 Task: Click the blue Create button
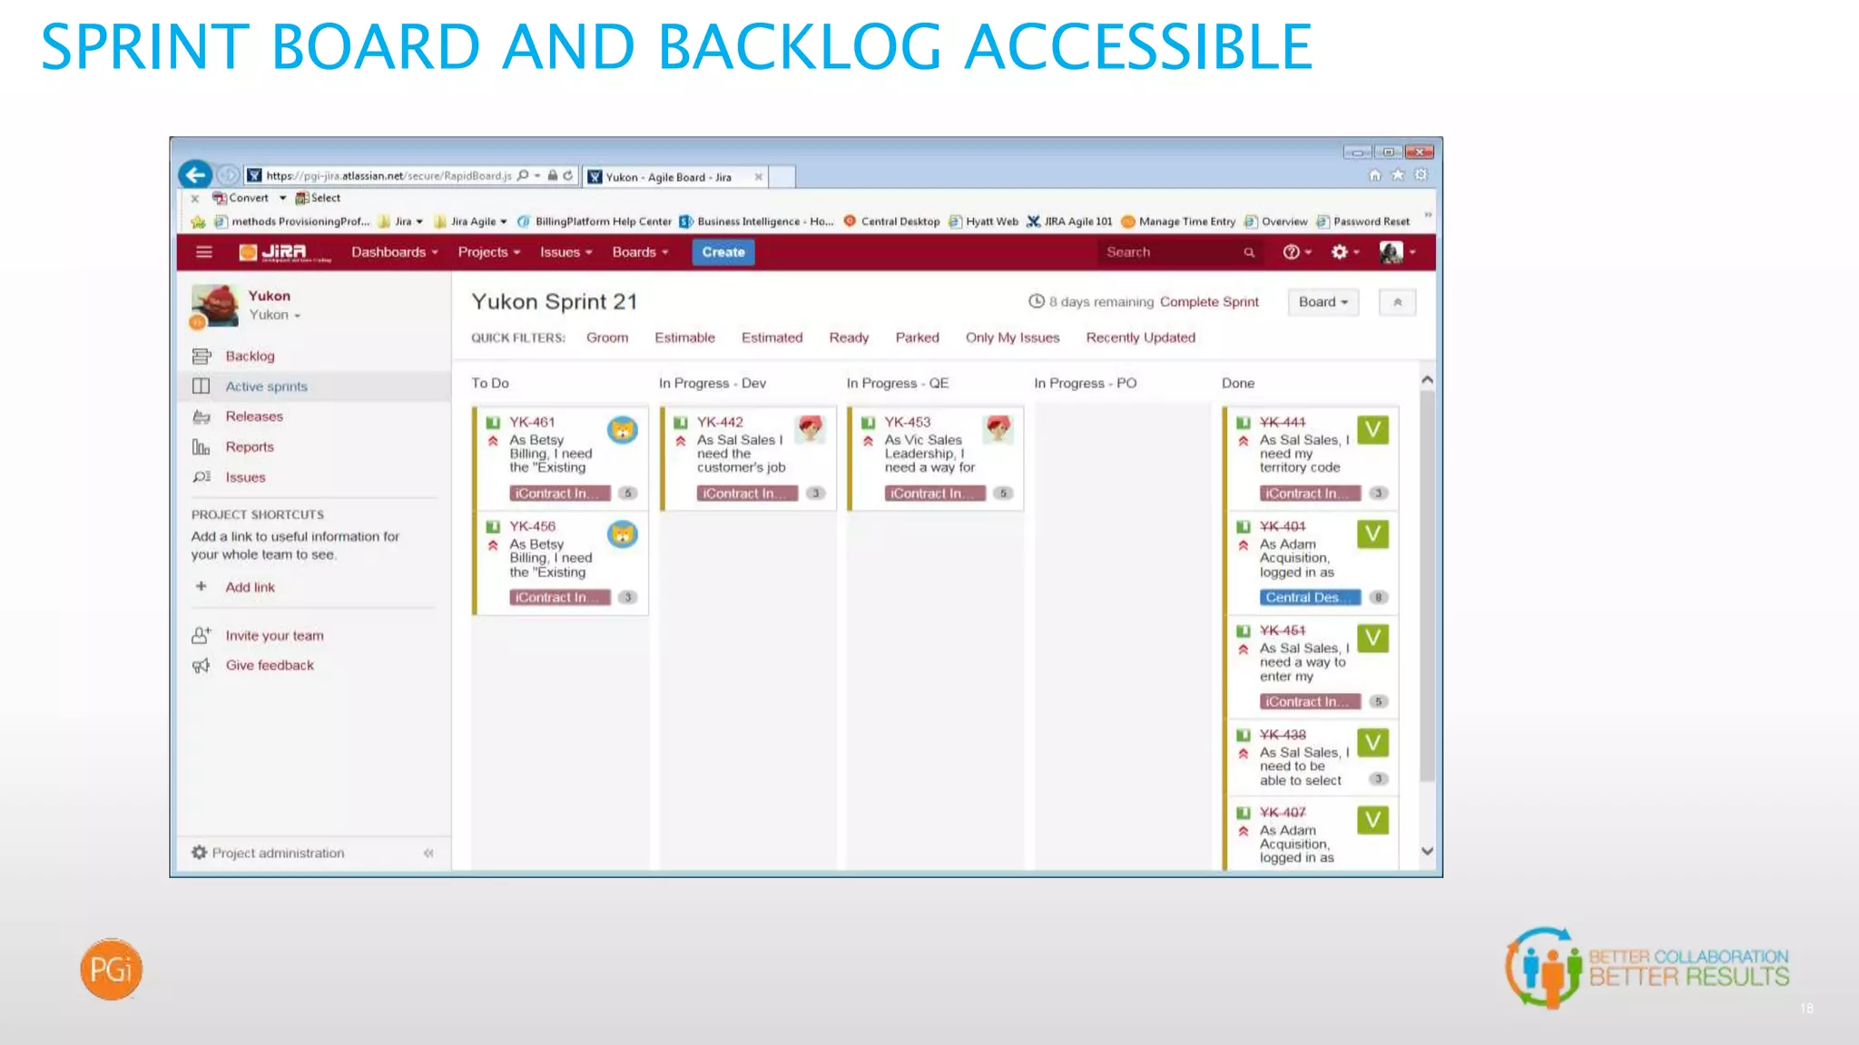[723, 252]
